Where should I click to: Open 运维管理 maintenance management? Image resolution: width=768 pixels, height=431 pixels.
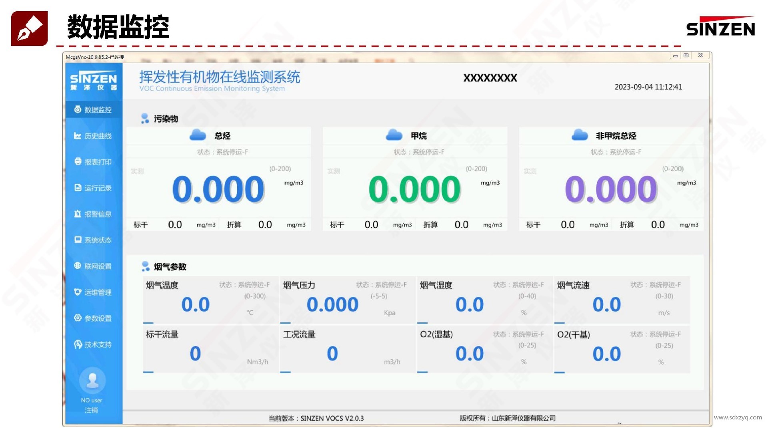93,292
